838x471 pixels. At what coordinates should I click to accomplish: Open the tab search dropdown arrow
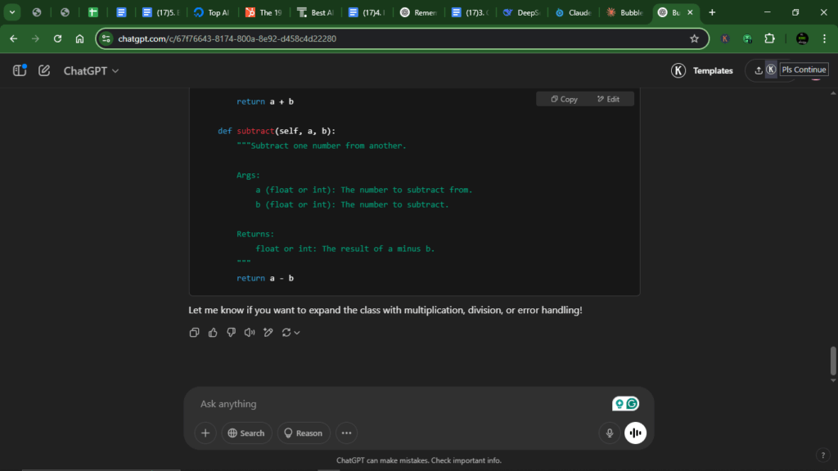[11, 11]
